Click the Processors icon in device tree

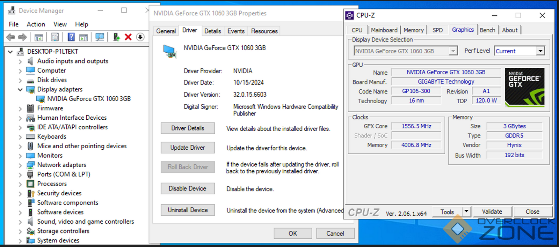31,184
